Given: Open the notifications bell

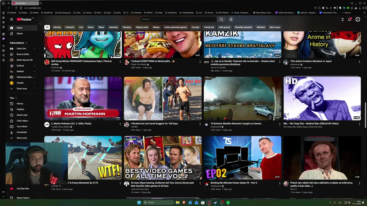Looking at the screenshot, I should click(350, 19).
